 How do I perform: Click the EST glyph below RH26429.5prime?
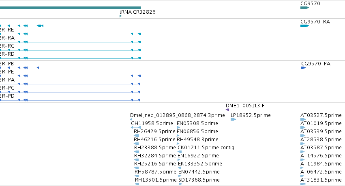[136, 136]
